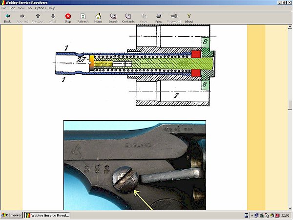The width and height of the screenshot is (293, 220).
Task: Click the Next down-arrow toolbar icon
Action: (53, 16)
